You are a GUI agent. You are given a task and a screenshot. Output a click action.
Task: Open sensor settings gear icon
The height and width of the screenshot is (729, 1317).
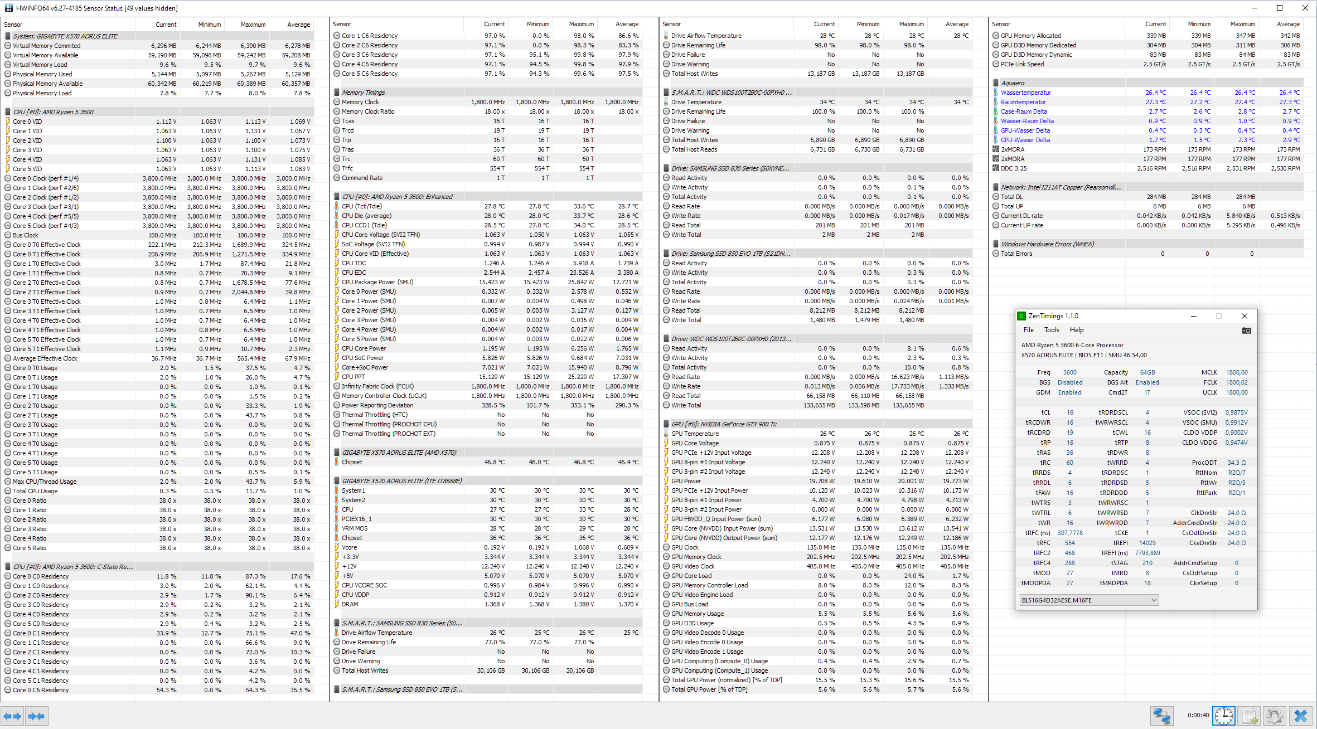pyautogui.click(x=1274, y=716)
